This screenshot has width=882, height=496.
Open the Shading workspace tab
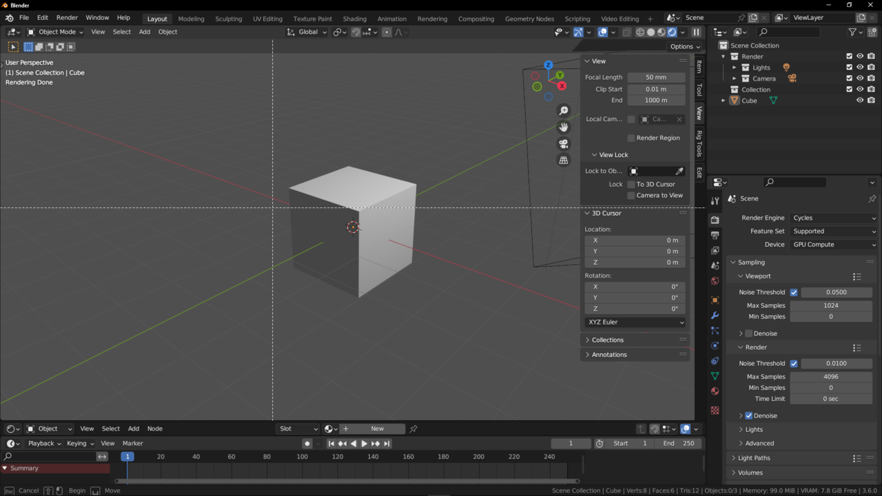pos(354,19)
